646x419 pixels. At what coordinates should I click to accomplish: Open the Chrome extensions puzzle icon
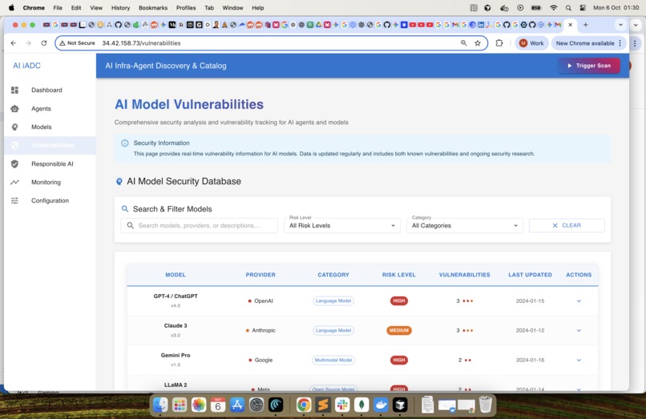point(499,42)
